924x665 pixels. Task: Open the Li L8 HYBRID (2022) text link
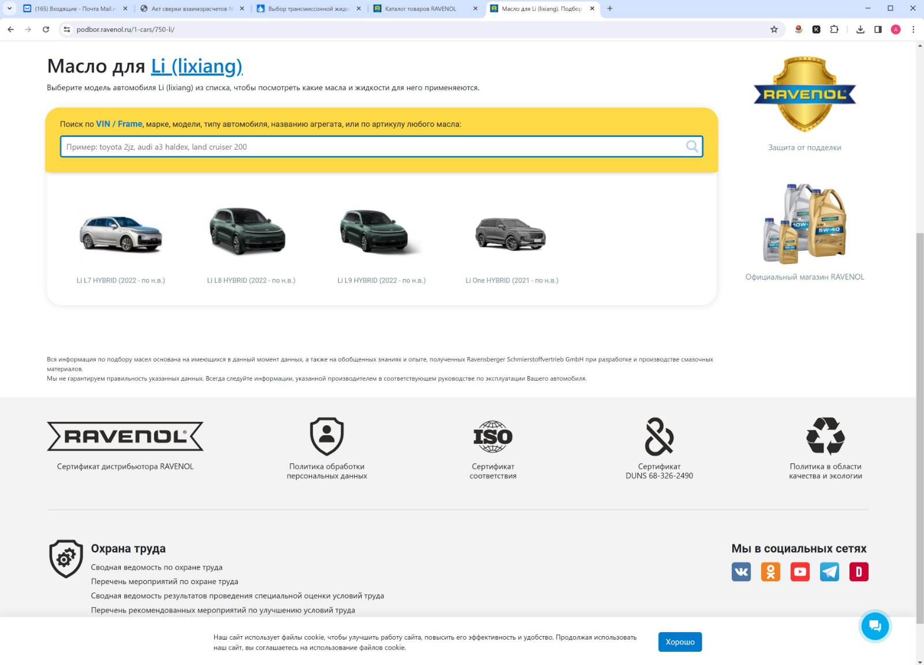pos(251,280)
